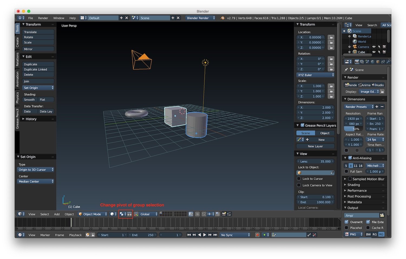Enable Sampled Motion Blur checkbox
Viewport: 406px width, 259px height.
pos(350,179)
